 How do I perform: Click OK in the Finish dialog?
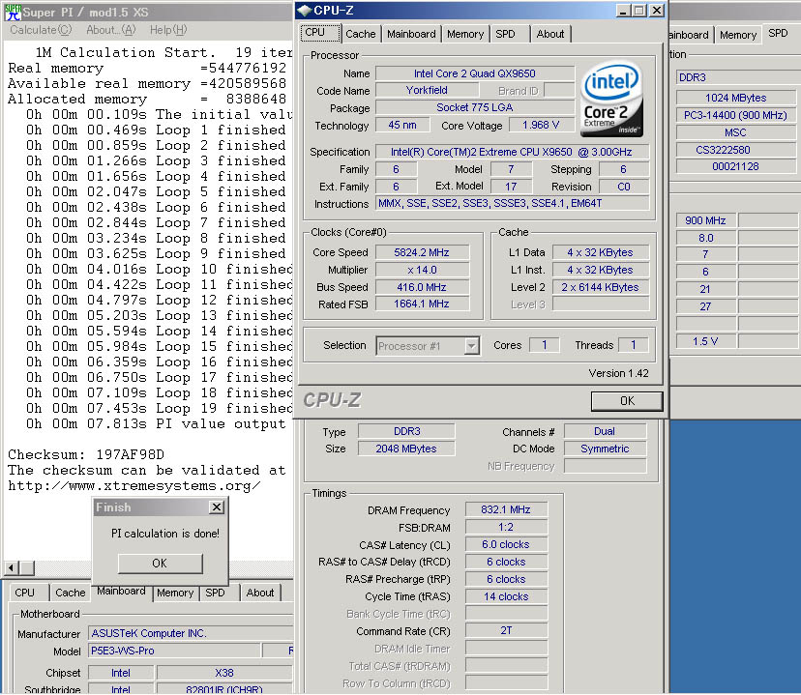tap(160, 564)
